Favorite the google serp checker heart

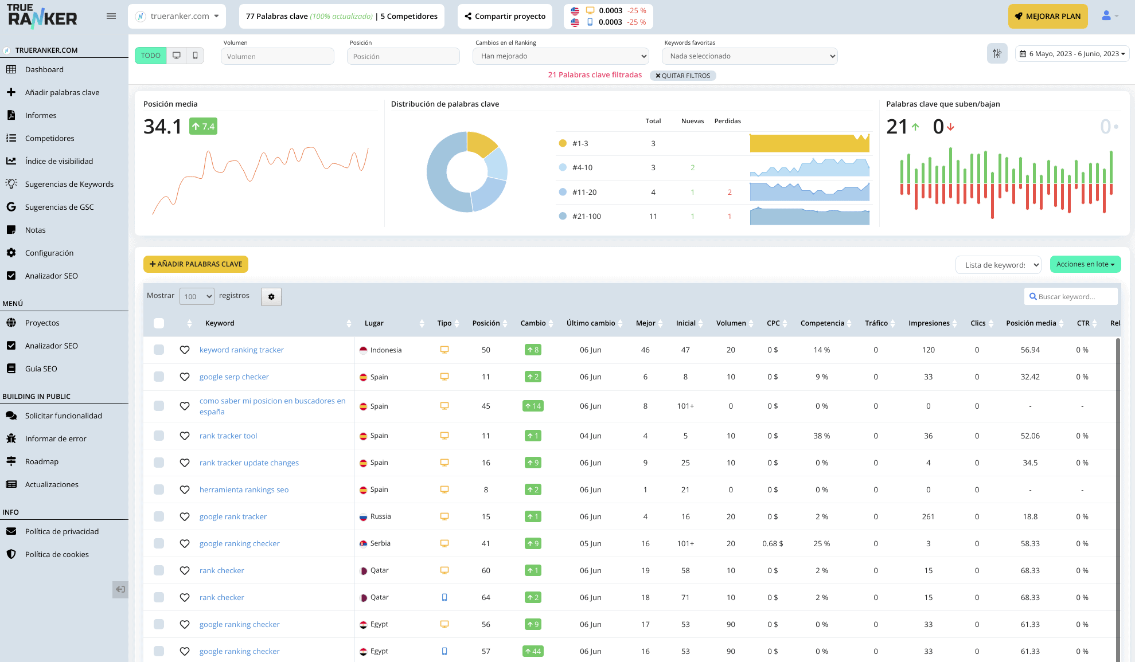pos(185,377)
